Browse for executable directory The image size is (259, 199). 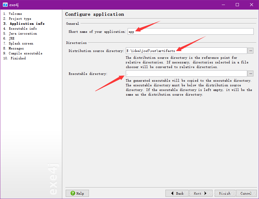pyautogui.click(x=251, y=74)
